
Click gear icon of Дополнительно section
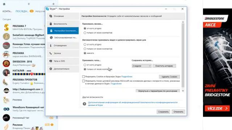pyautogui.click(x=51, y=69)
